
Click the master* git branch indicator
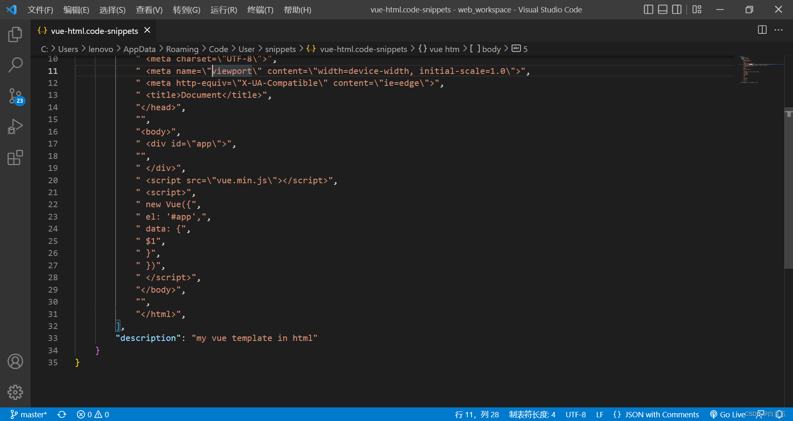pos(28,414)
